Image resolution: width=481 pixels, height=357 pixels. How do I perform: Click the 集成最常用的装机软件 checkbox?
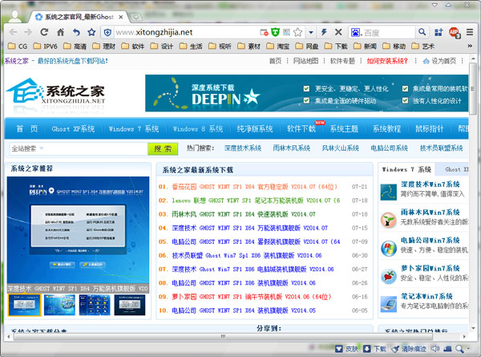coord(405,89)
